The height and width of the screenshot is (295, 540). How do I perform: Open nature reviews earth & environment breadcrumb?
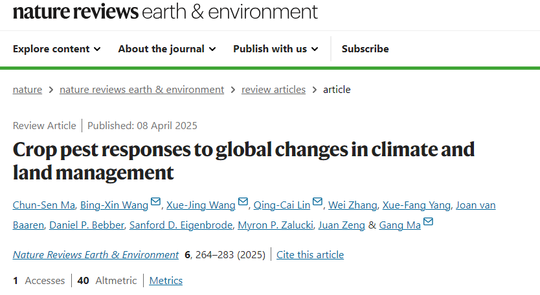pos(142,90)
